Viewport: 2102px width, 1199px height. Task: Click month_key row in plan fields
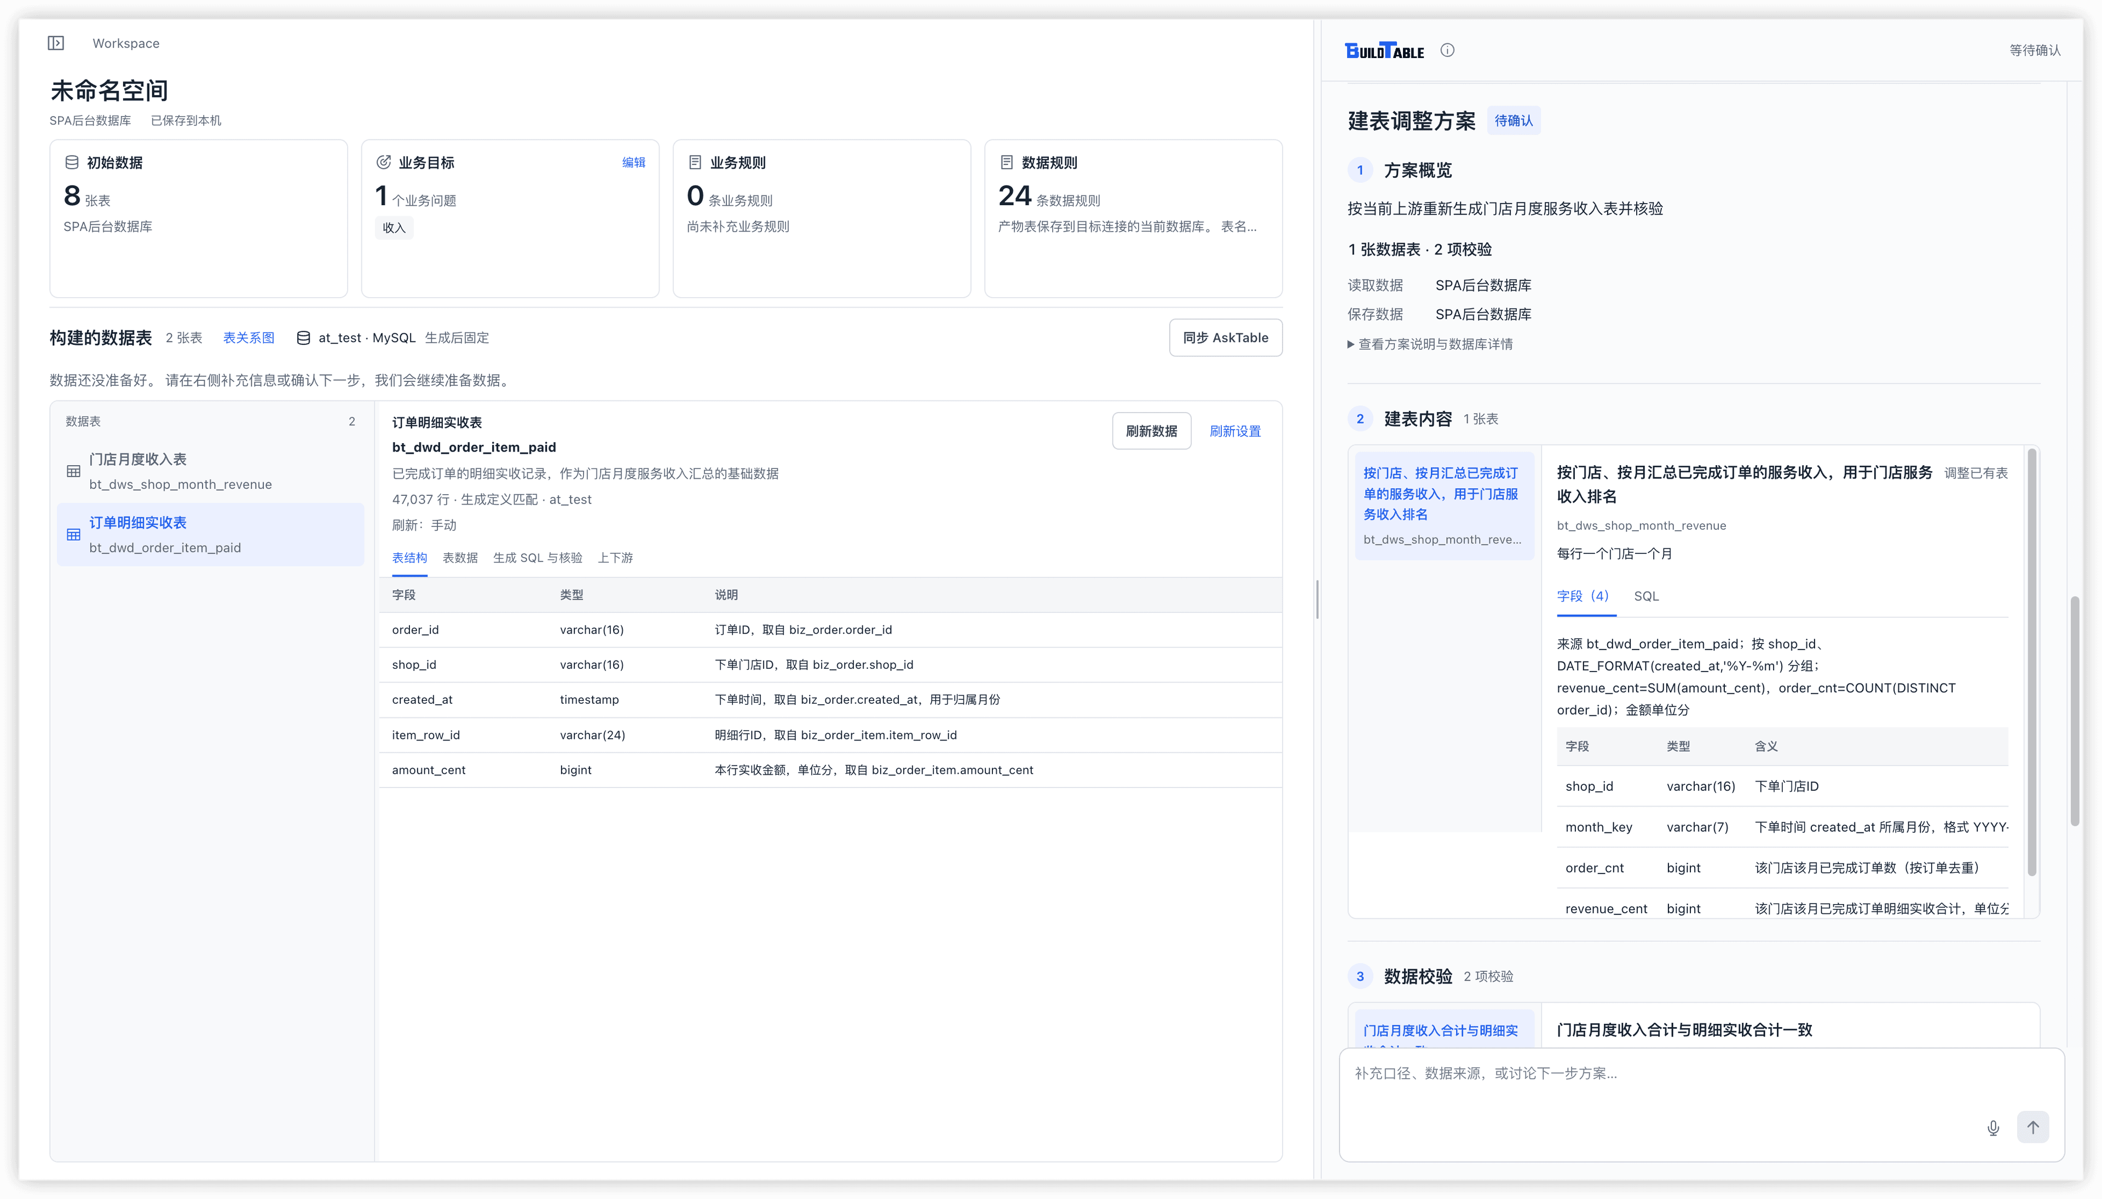coord(1782,827)
